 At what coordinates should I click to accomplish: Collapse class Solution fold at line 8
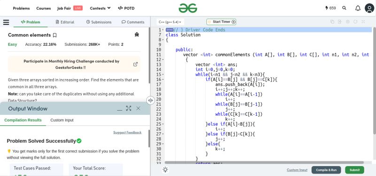click(x=163, y=40)
